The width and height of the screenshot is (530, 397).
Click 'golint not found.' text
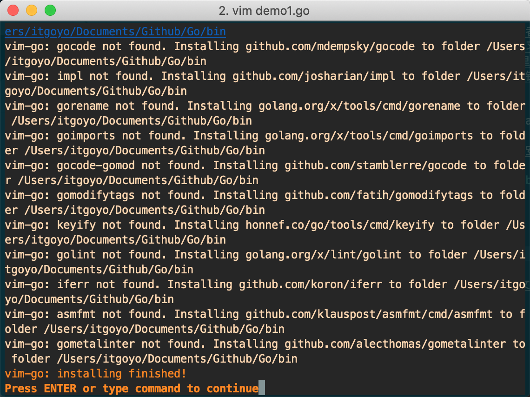click(x=112, y=254)
